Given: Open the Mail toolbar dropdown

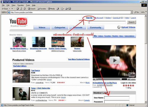Looking at the screenshot, I should click(62, 9).
